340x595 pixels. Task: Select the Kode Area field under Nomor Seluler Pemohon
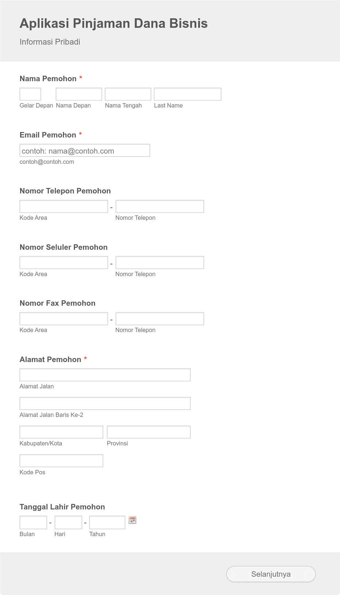(63, 262)
